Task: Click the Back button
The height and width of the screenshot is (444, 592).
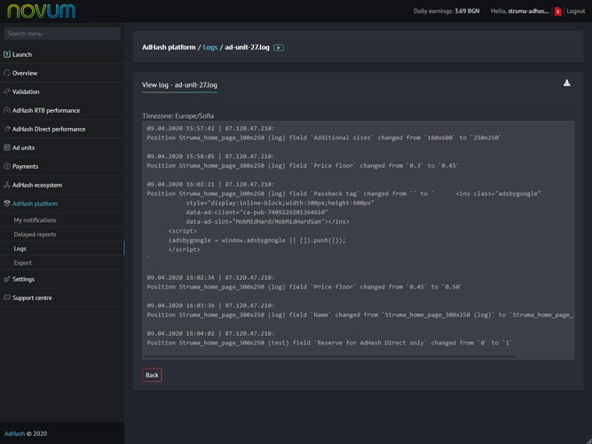Action: pyautogui.click(x=152, y=375)
